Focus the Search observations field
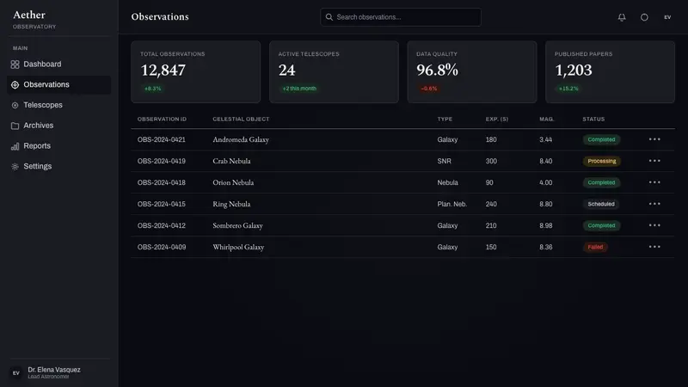This screenshot has width=688, height=387. point(401,17)
